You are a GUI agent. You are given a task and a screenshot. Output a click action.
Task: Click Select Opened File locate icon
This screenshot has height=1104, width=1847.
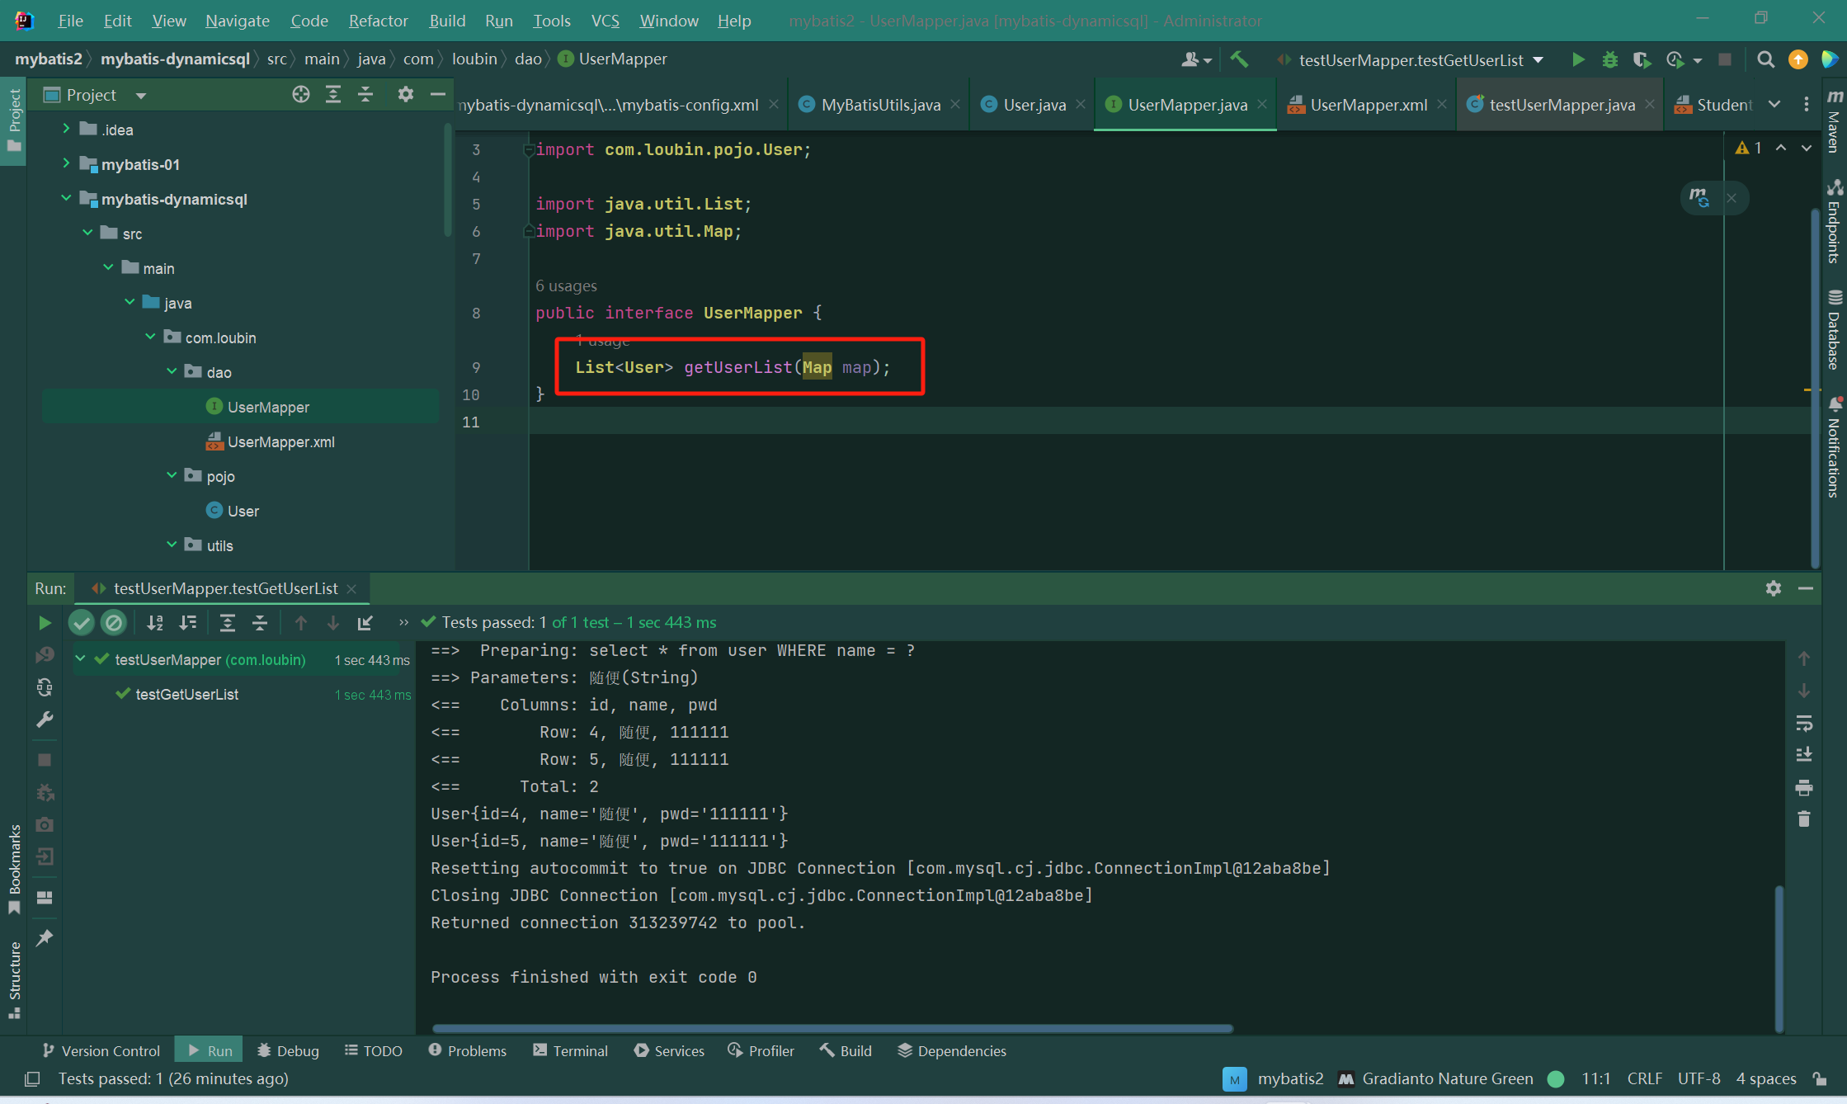click(300, 95)
